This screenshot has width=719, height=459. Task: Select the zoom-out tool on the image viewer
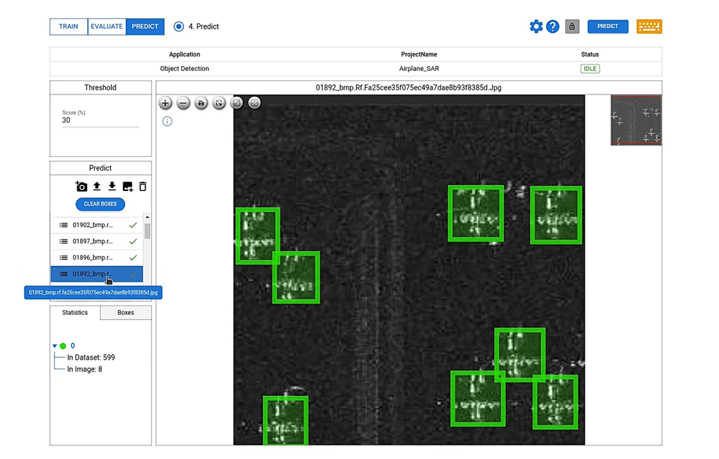(x=182, y=103)
